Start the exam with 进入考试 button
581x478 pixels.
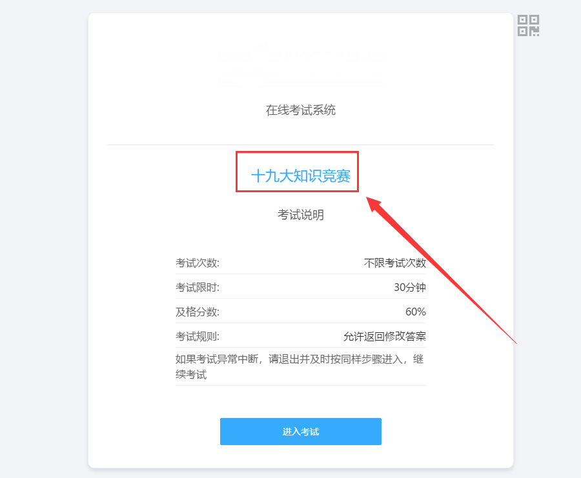point(300,432)
